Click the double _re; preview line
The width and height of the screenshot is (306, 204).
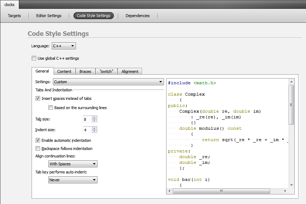195,157
